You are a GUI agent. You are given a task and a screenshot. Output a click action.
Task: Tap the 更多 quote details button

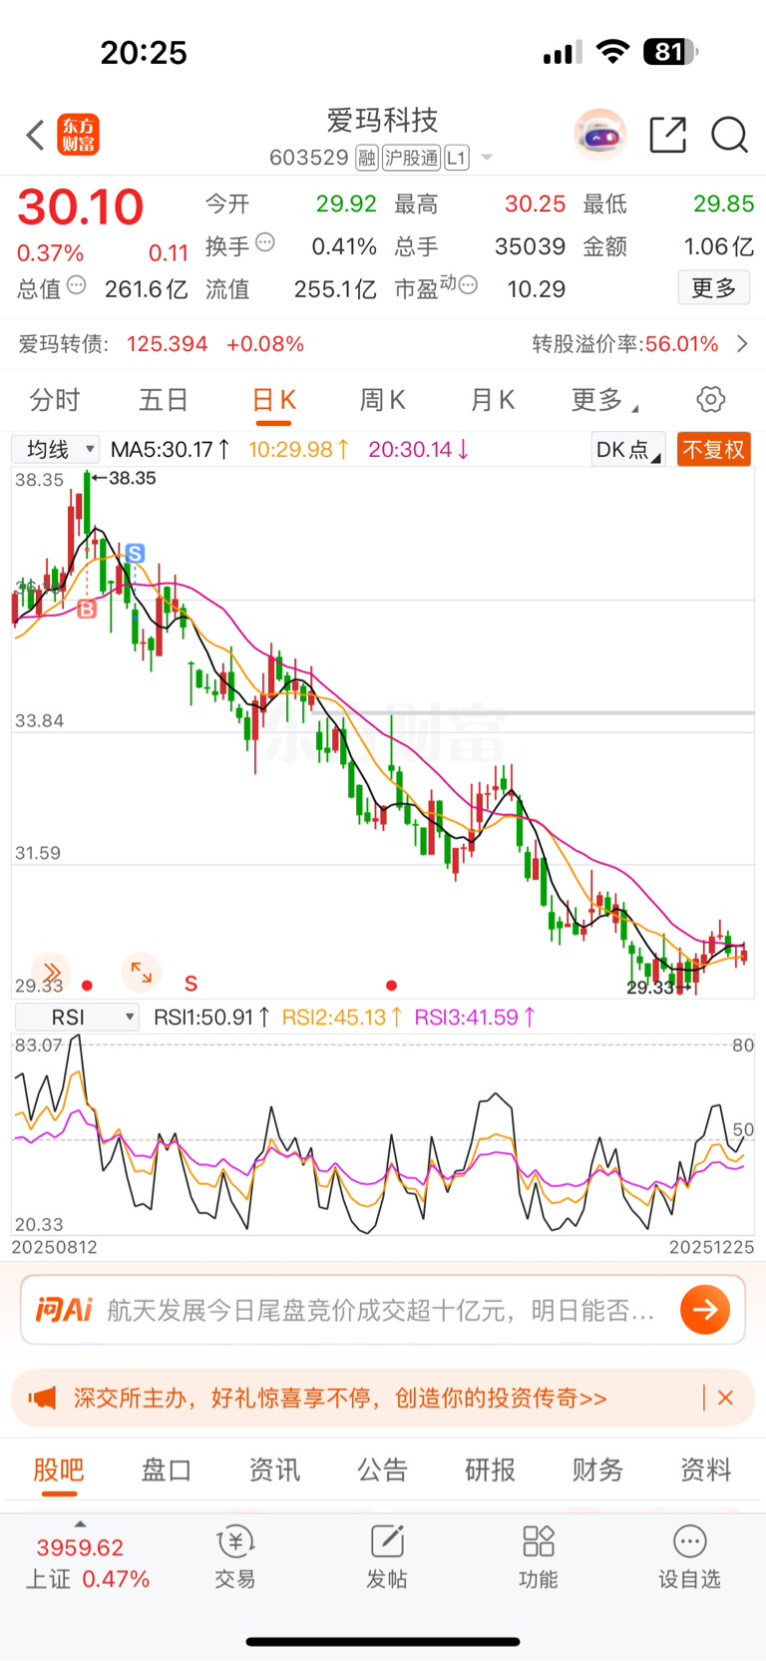click(x=713, y=288)
